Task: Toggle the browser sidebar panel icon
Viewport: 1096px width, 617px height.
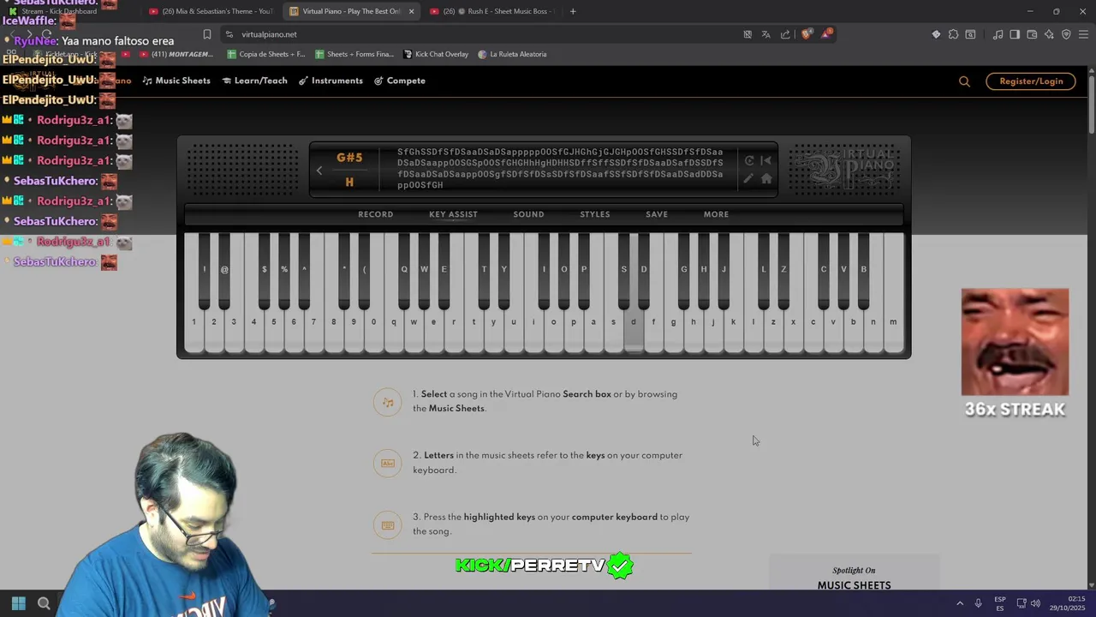Action: pyautogui.click(x=1015, y=34)
